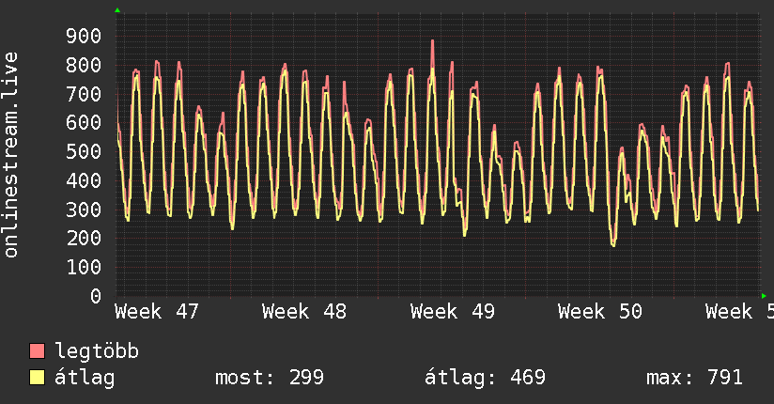Screen dimensions: 774x404
Task: Click the 900 y-axis label
Action: [84, 36]
